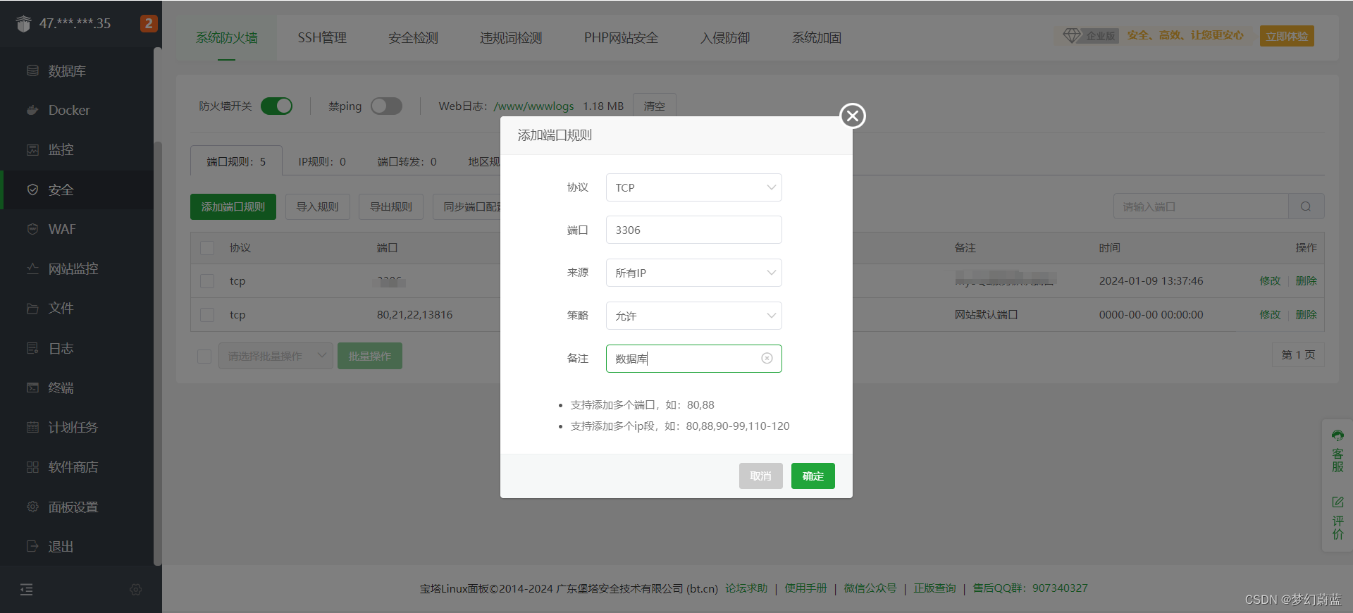
Task: Click the logout icon in sidebar
Action: pyautogui.click(x=32, y=546)
